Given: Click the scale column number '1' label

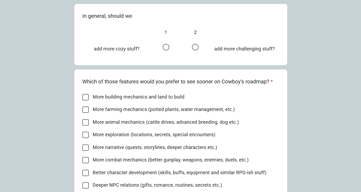Looking at the screenshot, I should pos(166,32).
